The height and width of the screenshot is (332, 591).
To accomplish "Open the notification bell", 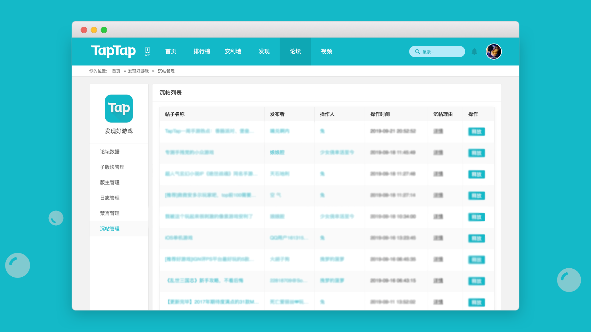I will 474,52.
